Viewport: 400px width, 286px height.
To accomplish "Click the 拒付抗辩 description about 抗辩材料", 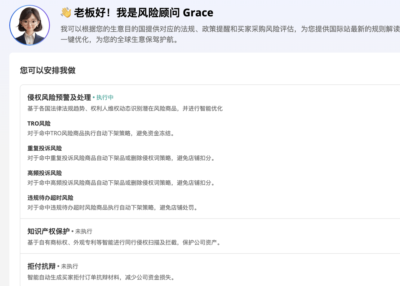I will 102,277.
